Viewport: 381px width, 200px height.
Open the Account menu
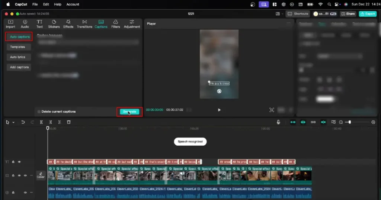73,4
